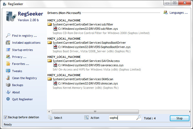Open Clean the Registry

(x=25, y=78)
